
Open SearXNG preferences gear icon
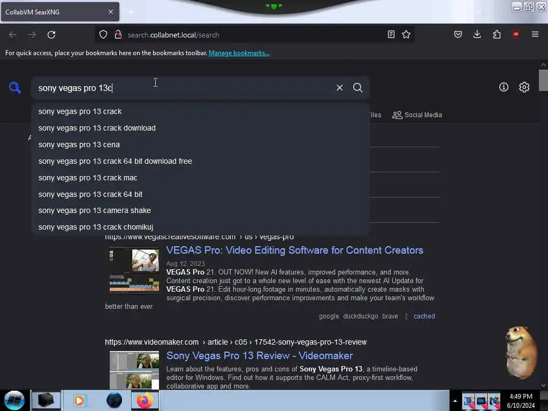(x=524, y=87)
